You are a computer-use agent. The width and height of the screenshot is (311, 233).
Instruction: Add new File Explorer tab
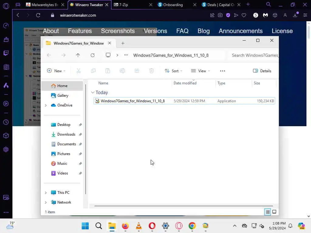coord(123,43)
